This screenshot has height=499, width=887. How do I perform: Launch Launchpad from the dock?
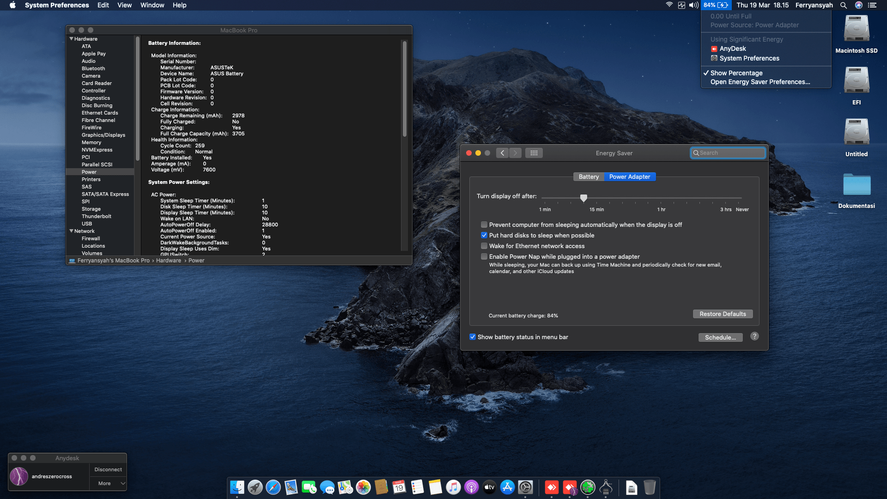click(x=255, y=487)
